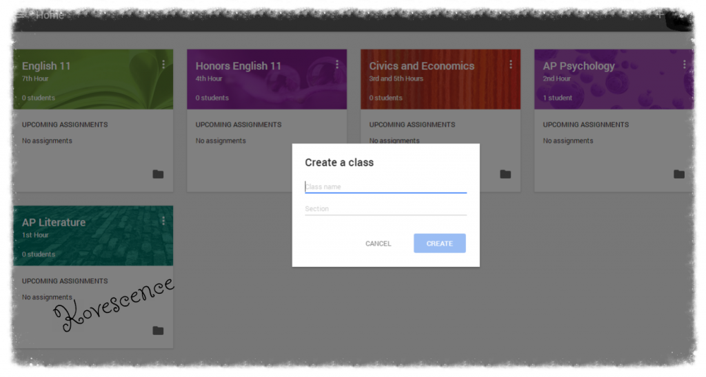Screen dimensions: 706x377
Task: Focus the Class name input field
Action: 385,186
